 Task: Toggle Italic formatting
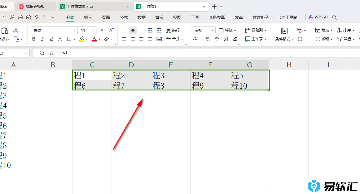coord(42,39)
